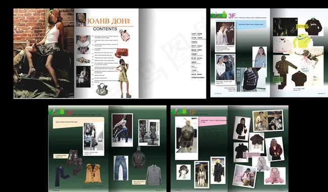Click the pink caption box on 1F page
This screenshot has width=328, height=192.
(212, 121)
